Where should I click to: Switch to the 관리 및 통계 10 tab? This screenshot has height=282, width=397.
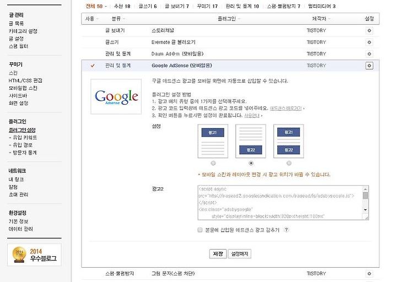pos(242,6)
